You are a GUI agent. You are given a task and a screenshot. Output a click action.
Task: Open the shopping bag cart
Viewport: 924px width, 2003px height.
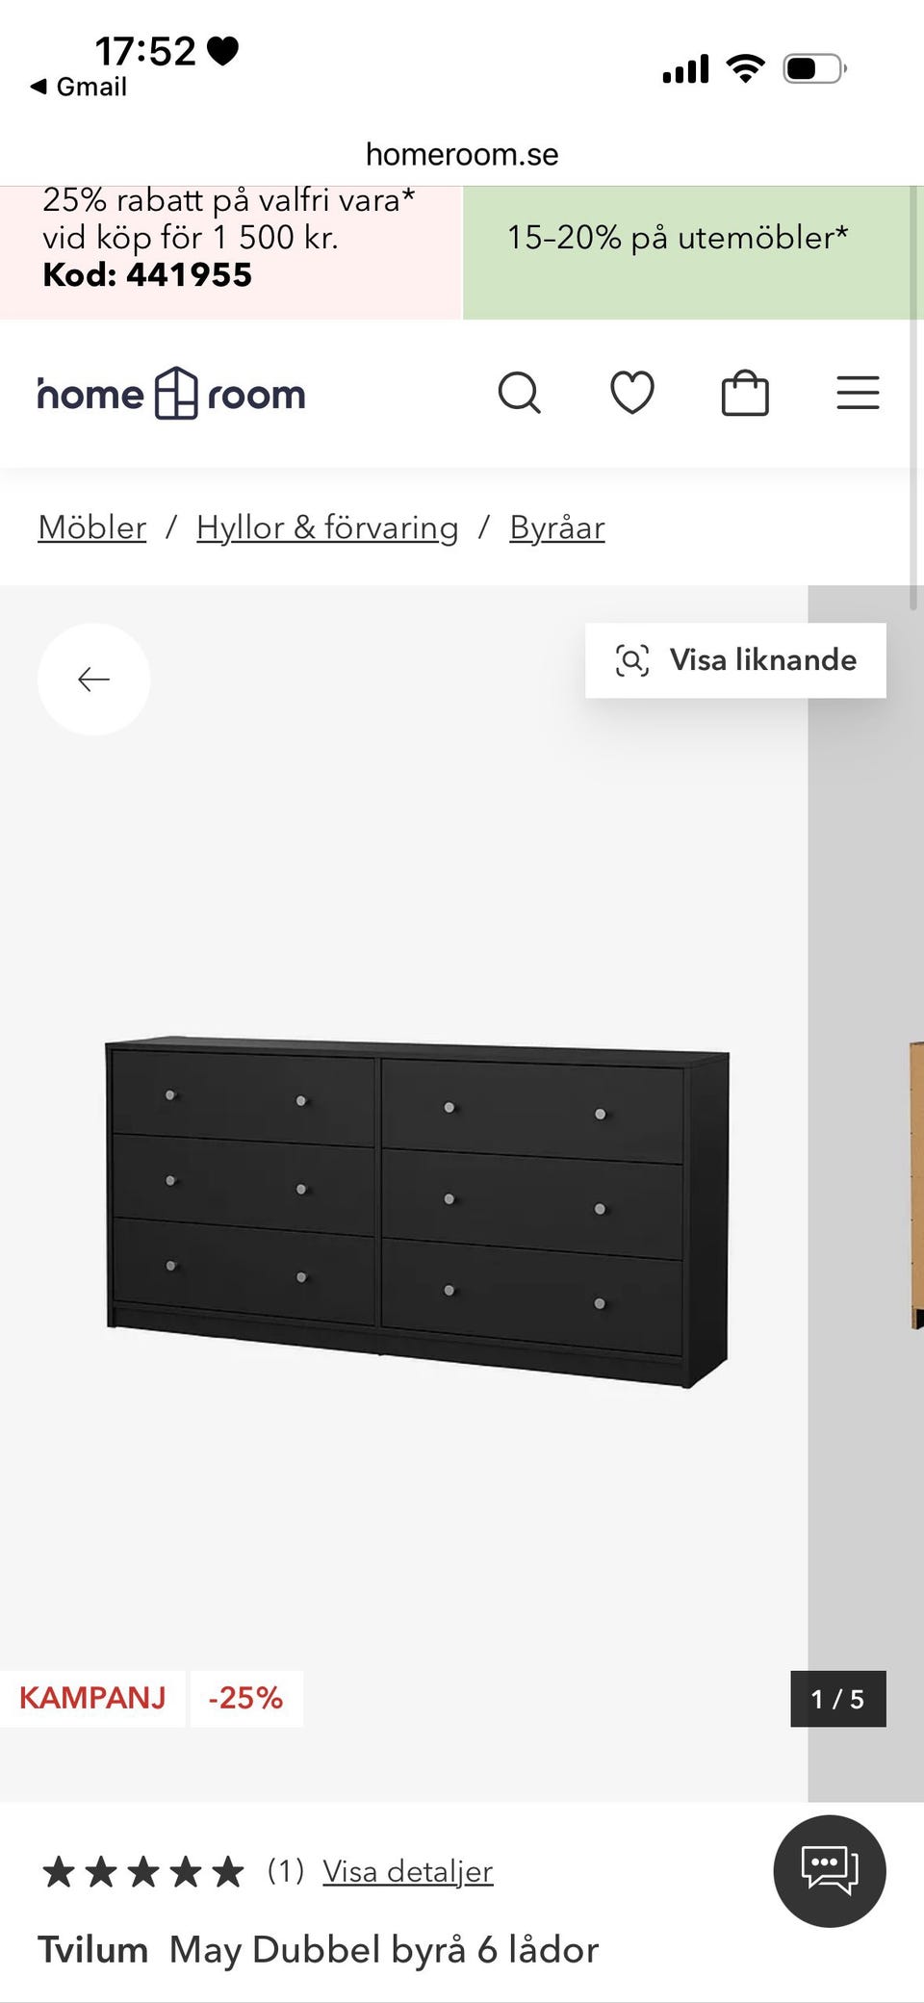coord(745,393)
